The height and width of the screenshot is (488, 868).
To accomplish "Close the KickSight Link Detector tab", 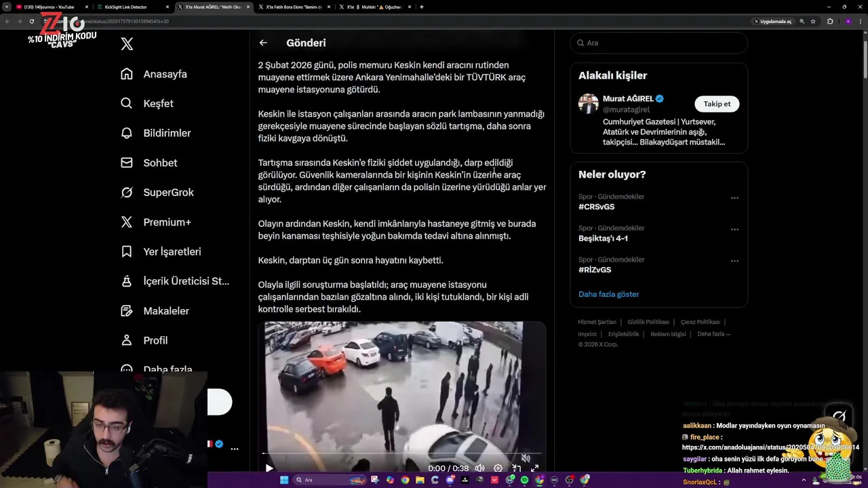I will tap(166, 7).
